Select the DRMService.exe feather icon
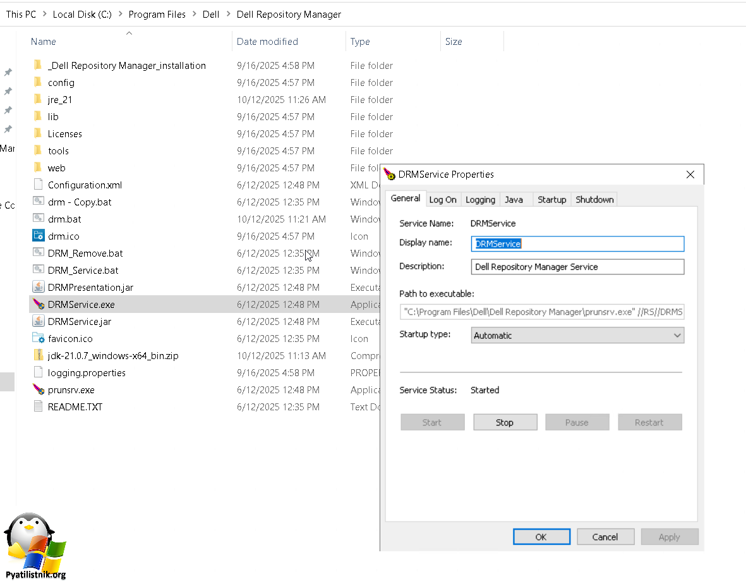Screen dimensions: 746x581 click(38, 305)
